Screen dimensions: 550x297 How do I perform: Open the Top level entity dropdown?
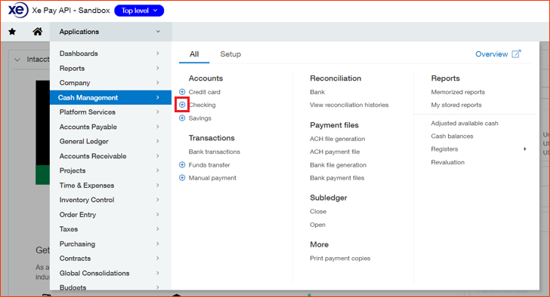[x=139, y=11]
